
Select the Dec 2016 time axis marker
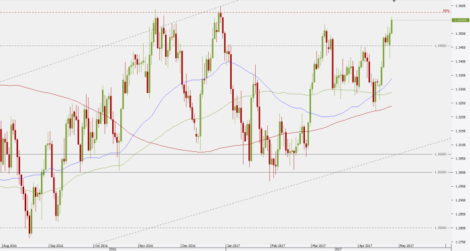pos(189,246)
